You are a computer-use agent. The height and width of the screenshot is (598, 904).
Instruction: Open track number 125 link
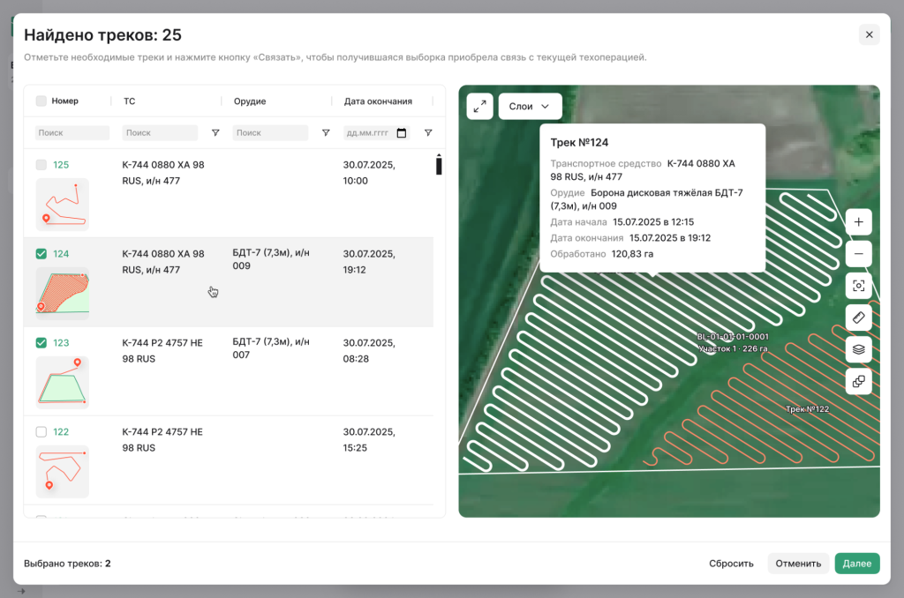61,165
